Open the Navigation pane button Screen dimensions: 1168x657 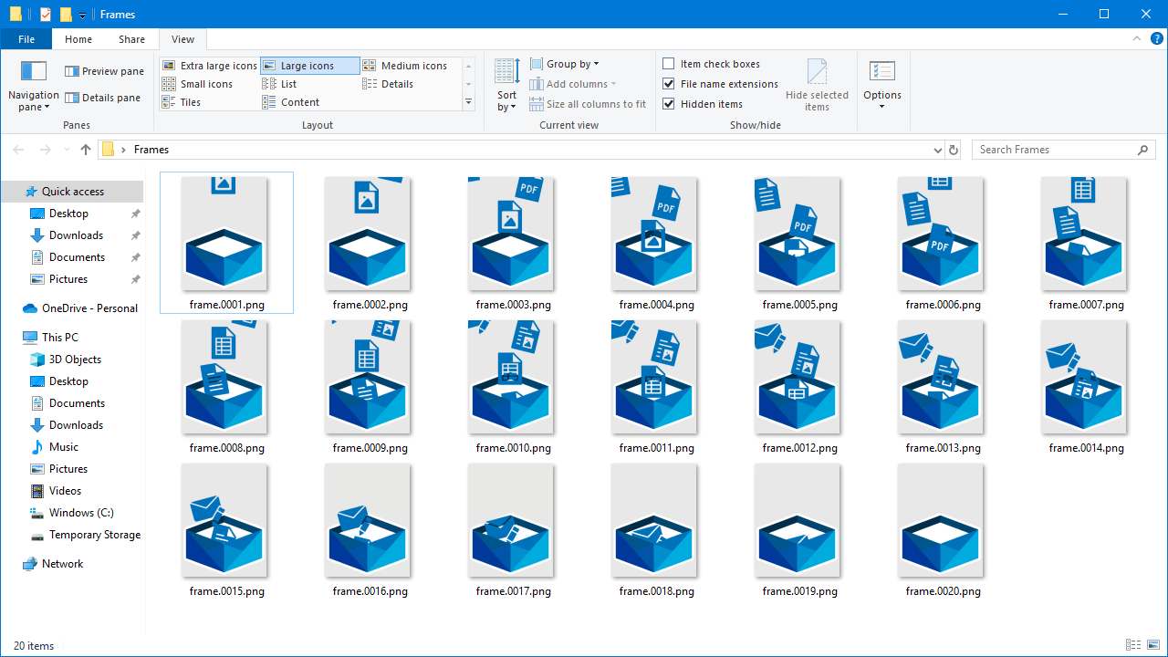click(x=34, y=86)
